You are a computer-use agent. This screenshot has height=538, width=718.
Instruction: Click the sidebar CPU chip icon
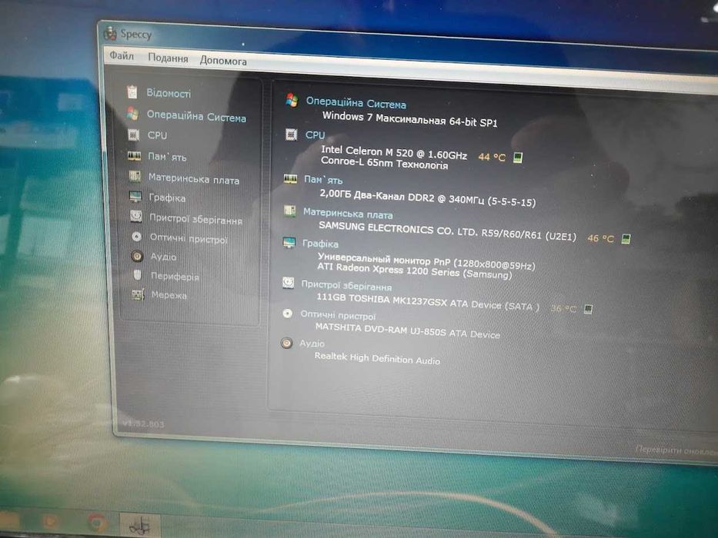[x=133, y=134]
